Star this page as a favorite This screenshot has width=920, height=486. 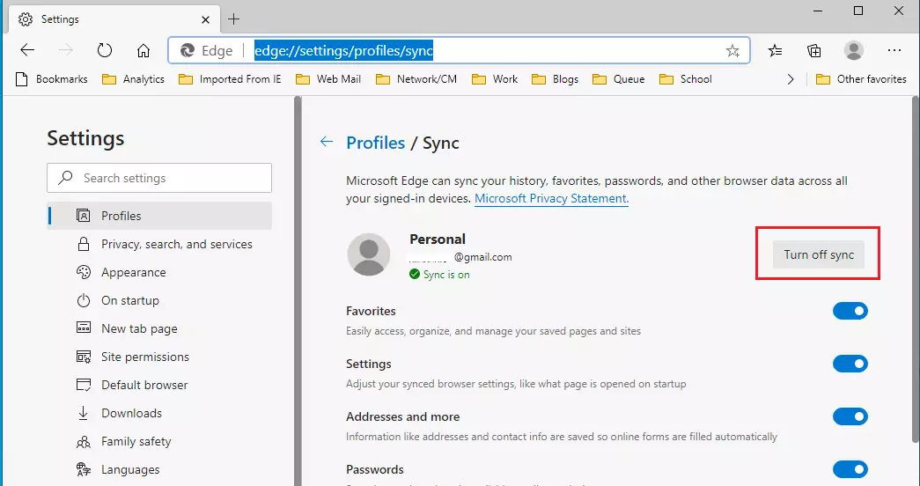tap(732, 51)
